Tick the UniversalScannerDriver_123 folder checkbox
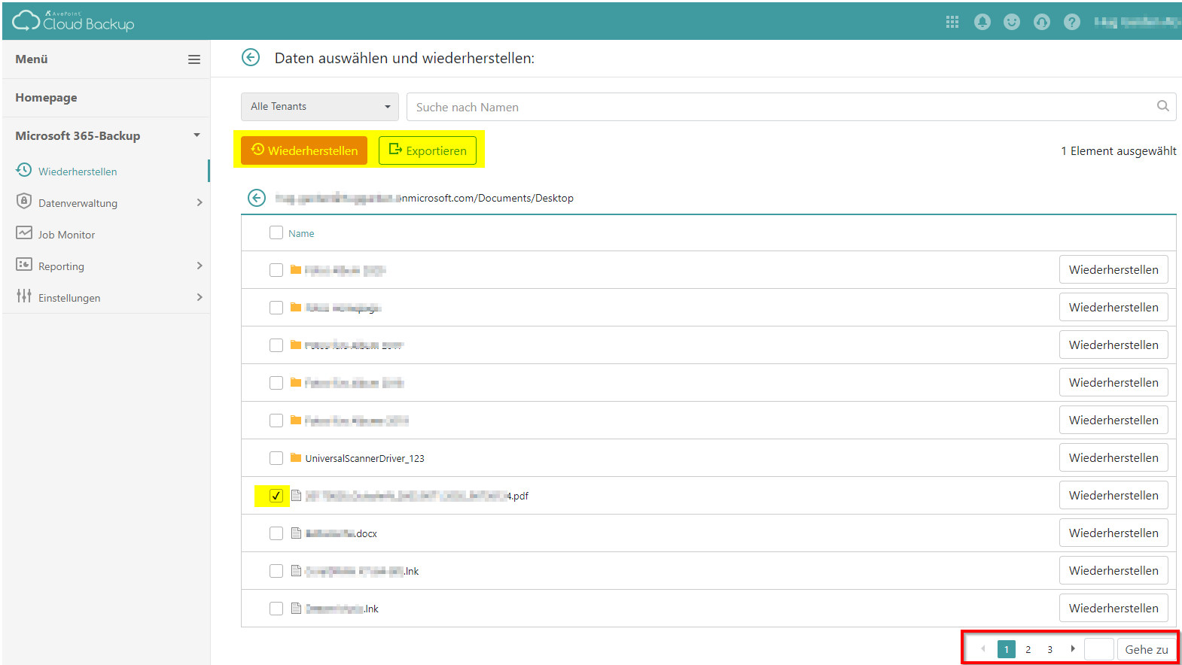Image resolution: width=1182 pixels, height=665 pixels. [x=276, y=458]
